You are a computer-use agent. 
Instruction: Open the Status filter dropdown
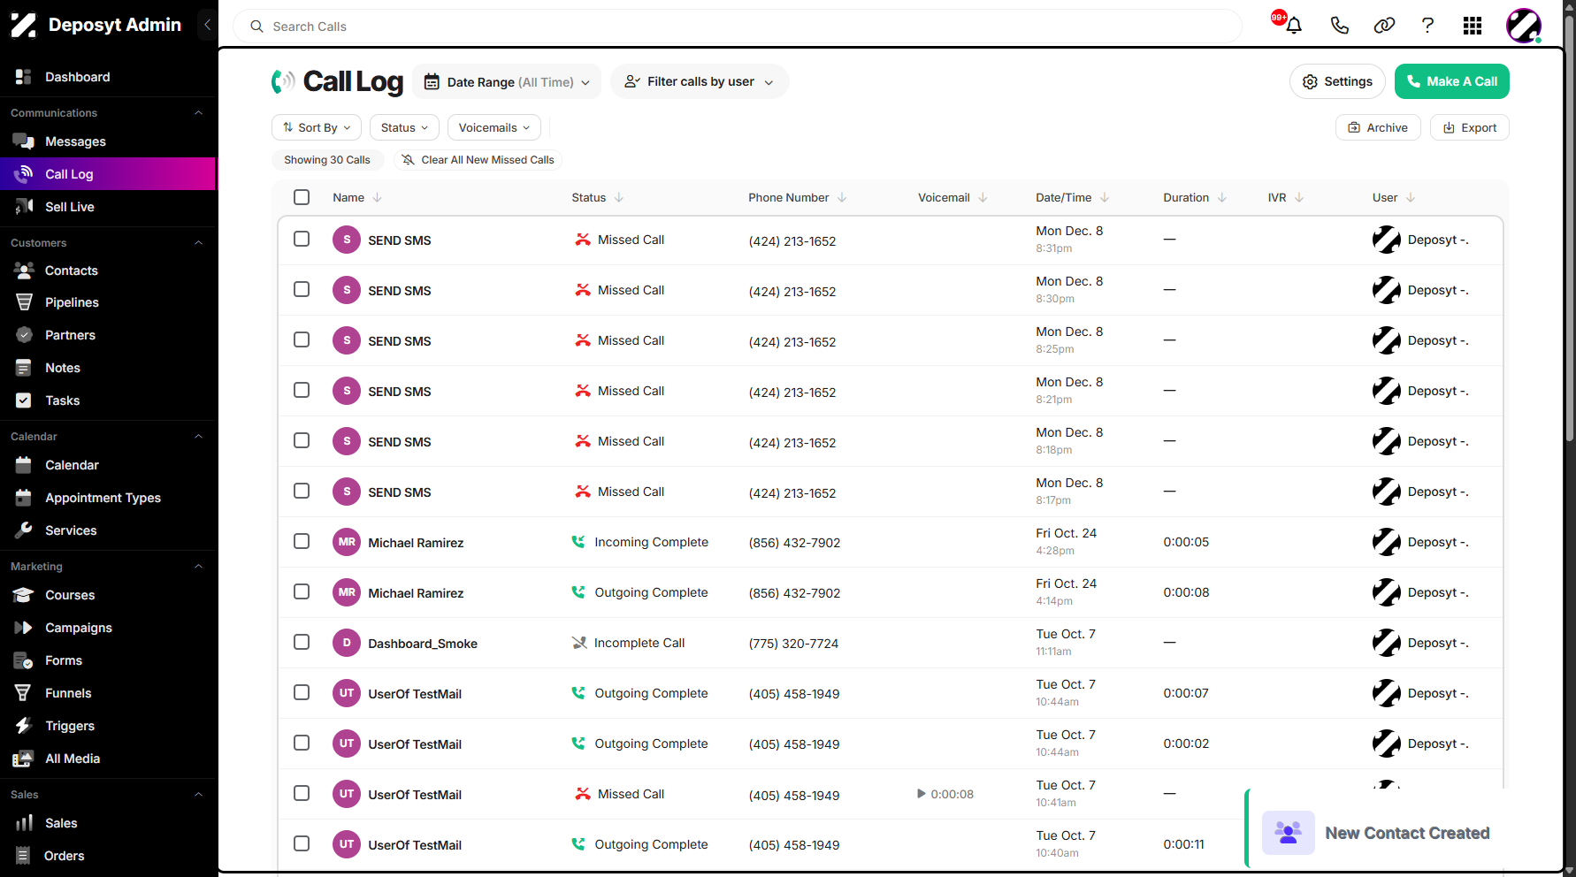click(404, 127)
